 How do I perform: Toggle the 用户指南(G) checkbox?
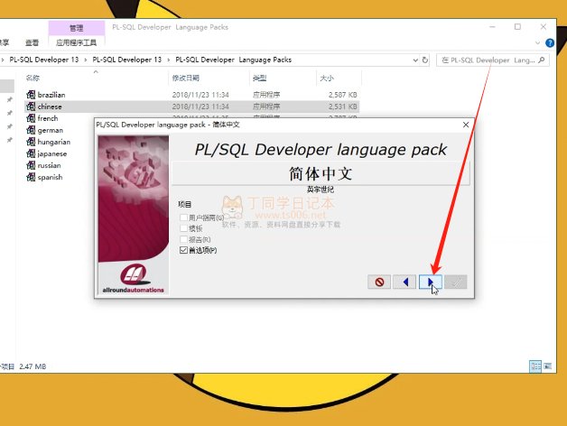(x=183, y=218)
